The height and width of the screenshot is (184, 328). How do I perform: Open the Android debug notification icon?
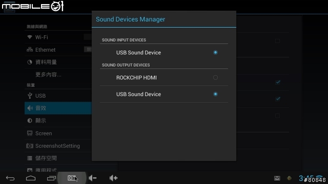point(289,178)
